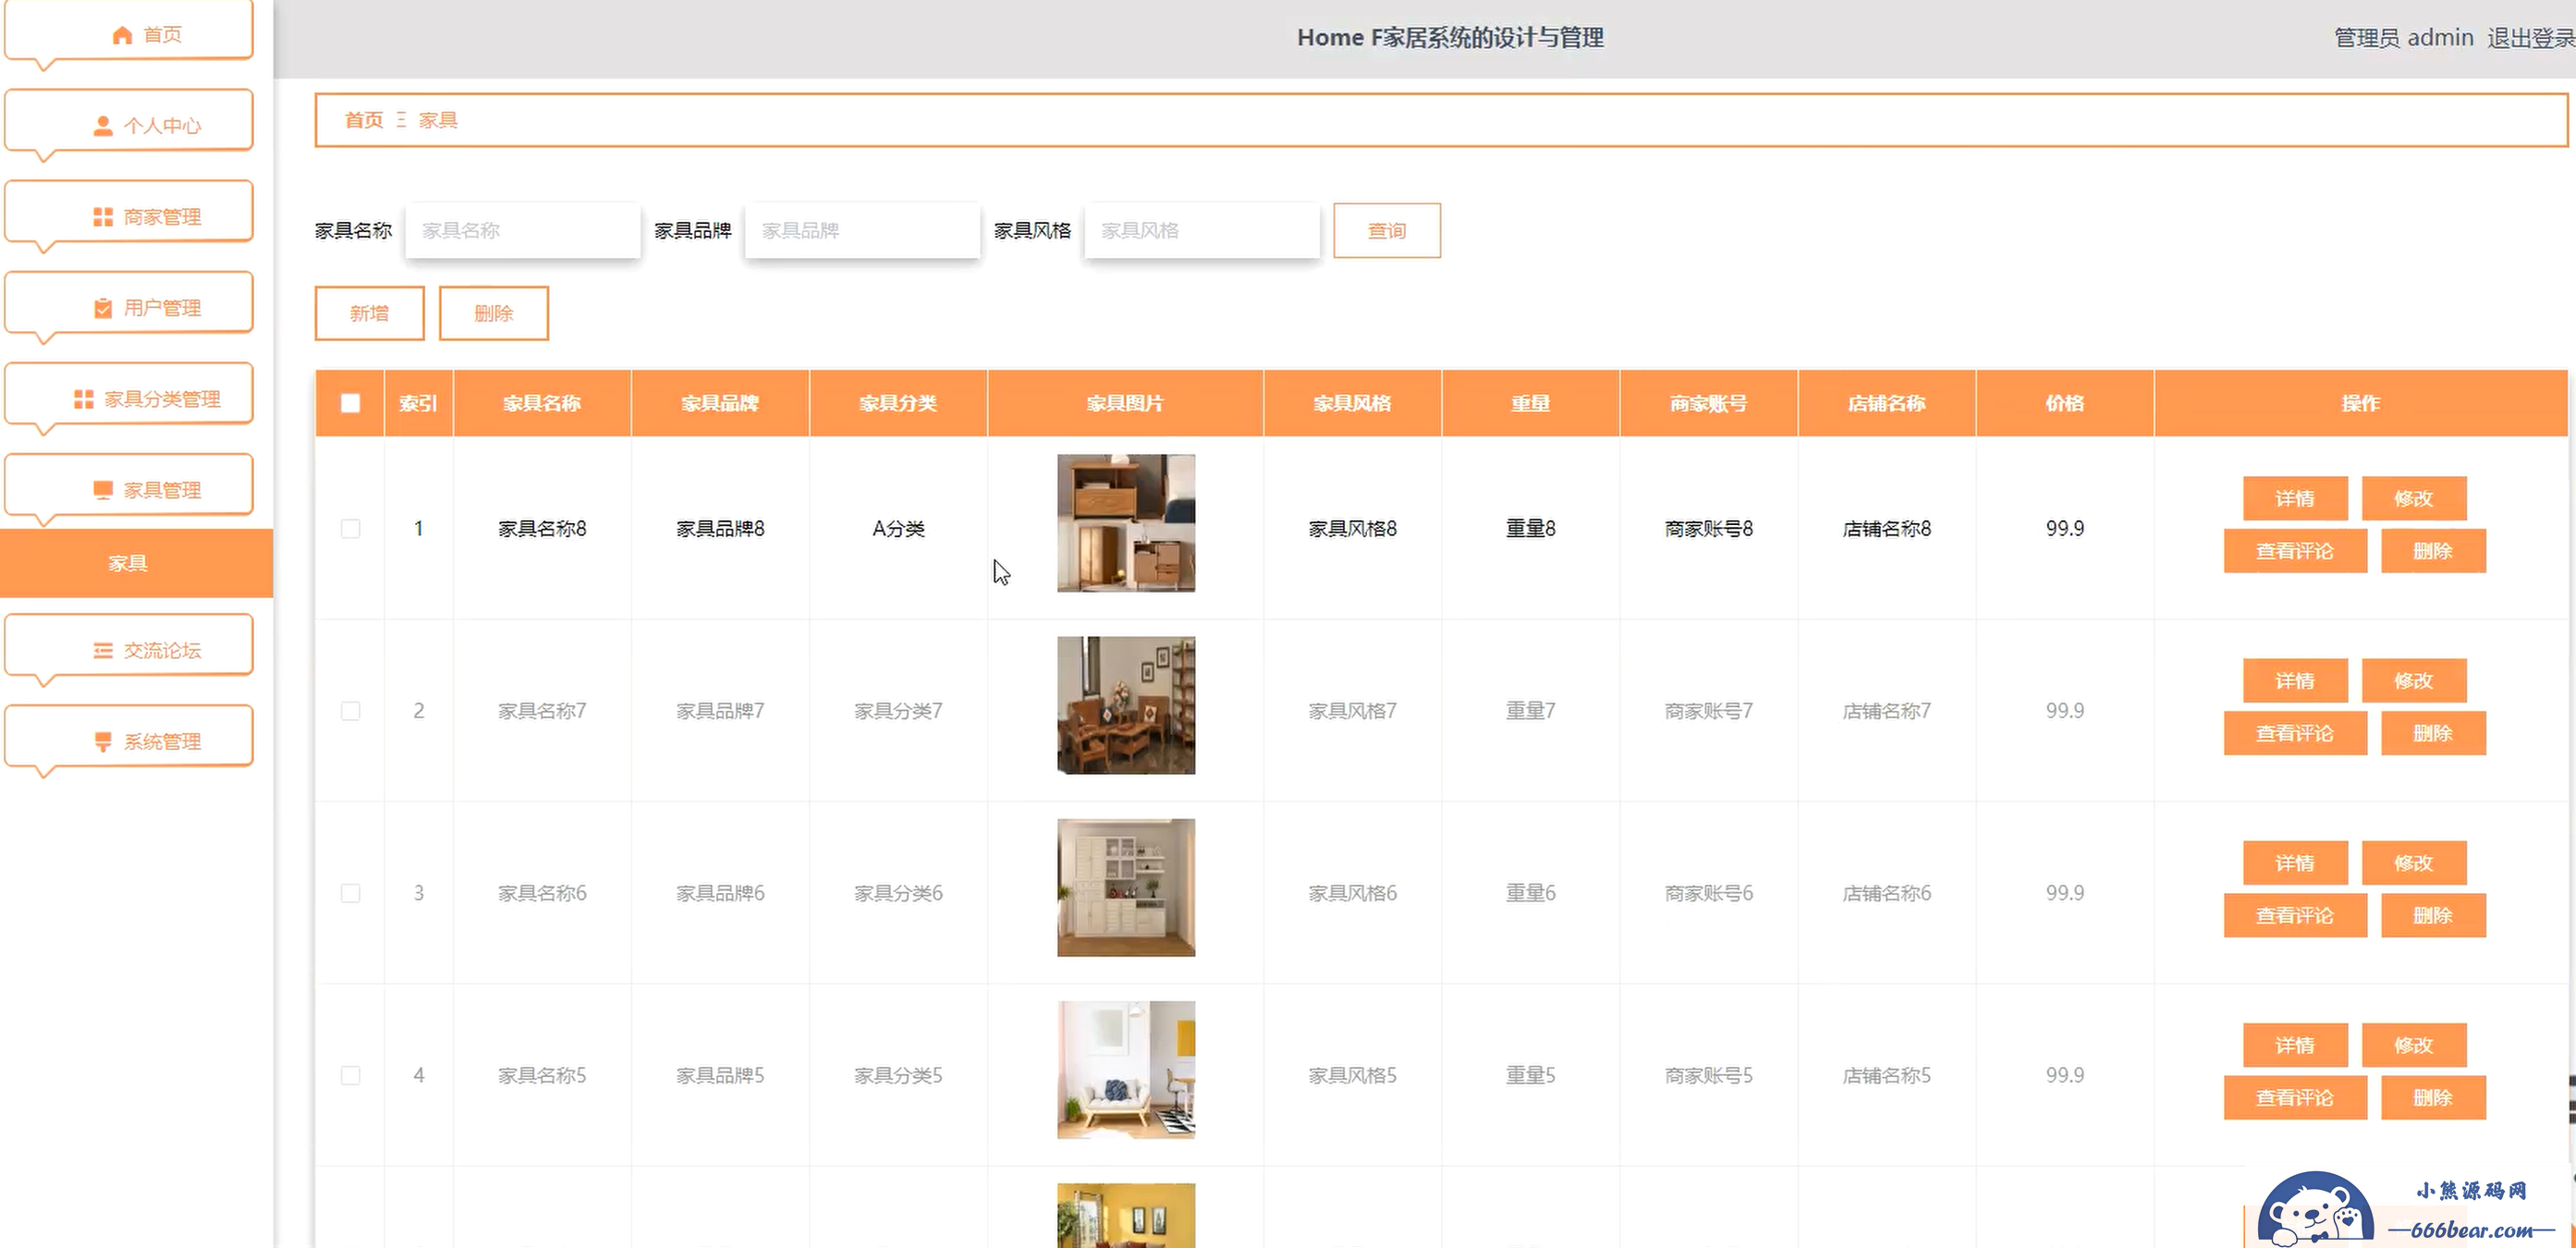Click the 退出登录 link

[x=2530, y=38]
